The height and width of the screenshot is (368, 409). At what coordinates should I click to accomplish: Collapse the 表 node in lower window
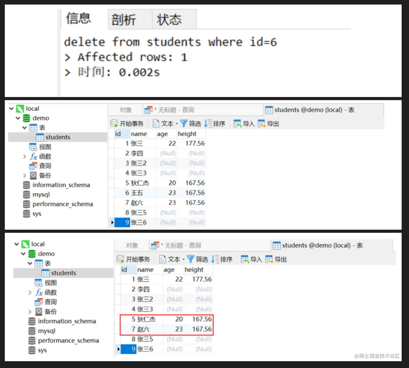tap(30, 263)
